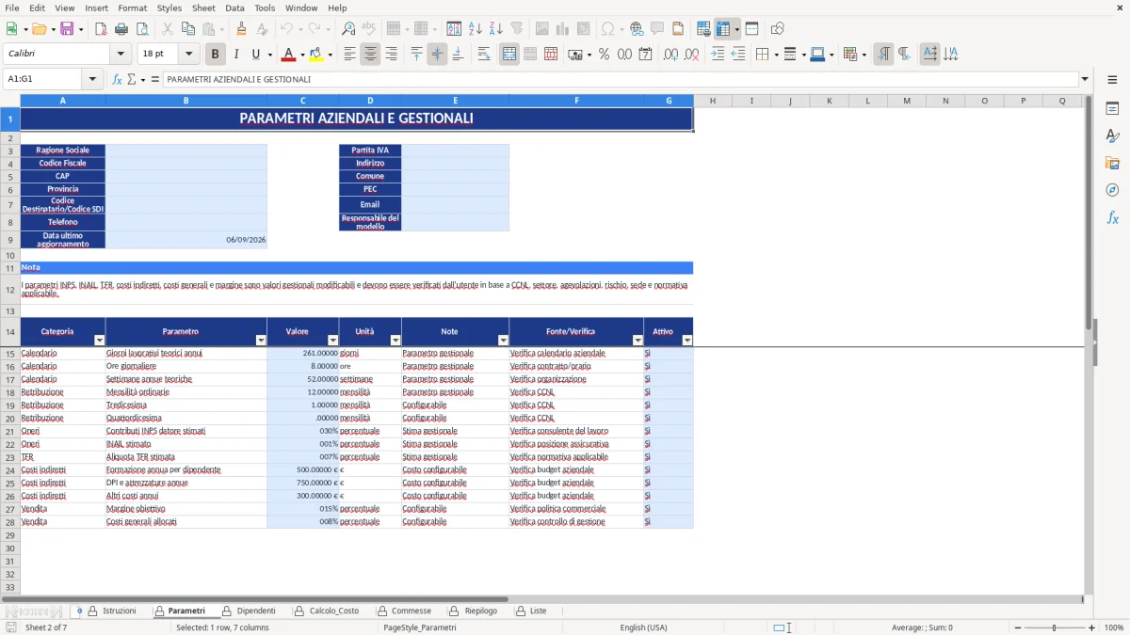The image size is (1130, 635).
Task: Click the Font Color red swatch button
Action: [287, 55]
